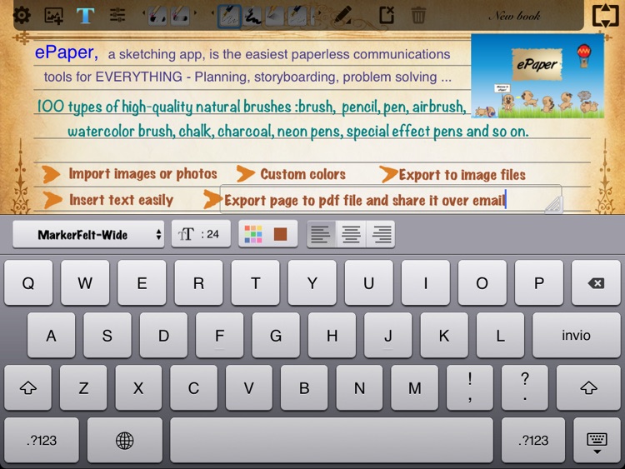Screen dimensions: 625x469
Task: Switch to numbers with right .?123 key
Action: [533, 441]
